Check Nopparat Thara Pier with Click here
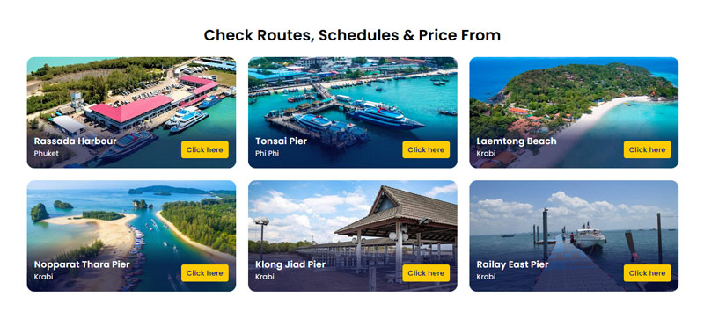 coord(205,273)
